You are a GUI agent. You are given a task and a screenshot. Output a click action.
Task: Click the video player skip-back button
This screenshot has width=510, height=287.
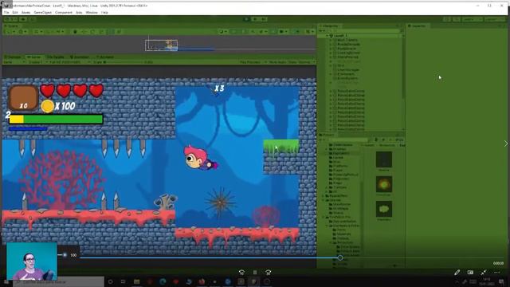click(241, 273)
